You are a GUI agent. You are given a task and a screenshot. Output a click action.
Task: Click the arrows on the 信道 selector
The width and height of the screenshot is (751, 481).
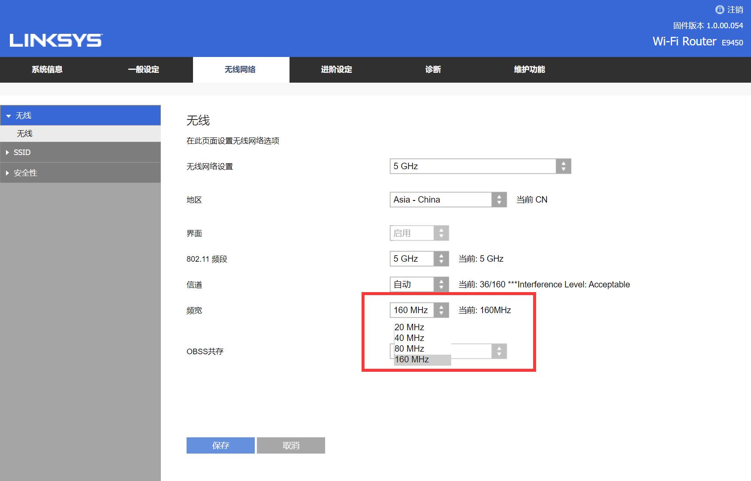coord(441,284)
